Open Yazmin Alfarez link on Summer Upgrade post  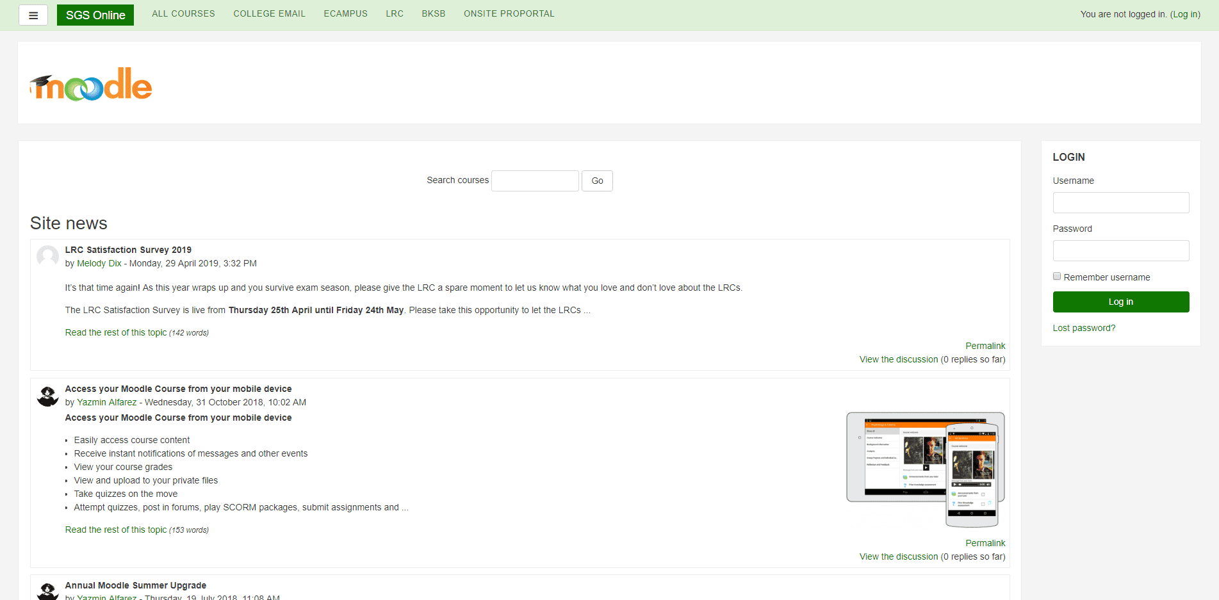[x=107, y=597]
